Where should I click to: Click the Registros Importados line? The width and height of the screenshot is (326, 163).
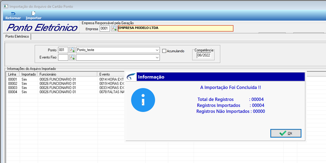231,105
